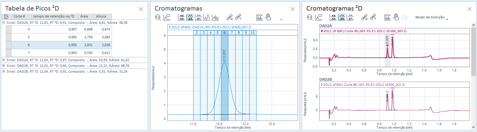This screenshot has width=477, height=132.
Task: Select cut 2 marker in chromatogram
Action: point(197,33)
